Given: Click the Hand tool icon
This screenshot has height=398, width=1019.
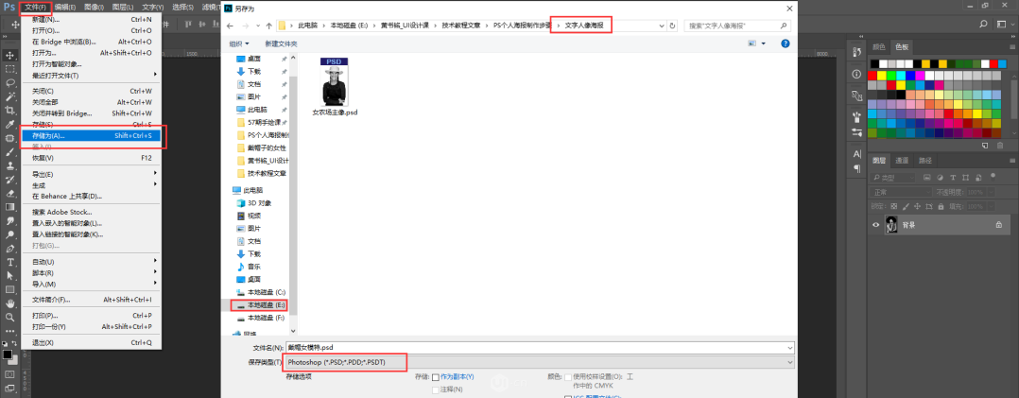Looking at the screenshot, I should pyautogui.click(x=9, y=303).
